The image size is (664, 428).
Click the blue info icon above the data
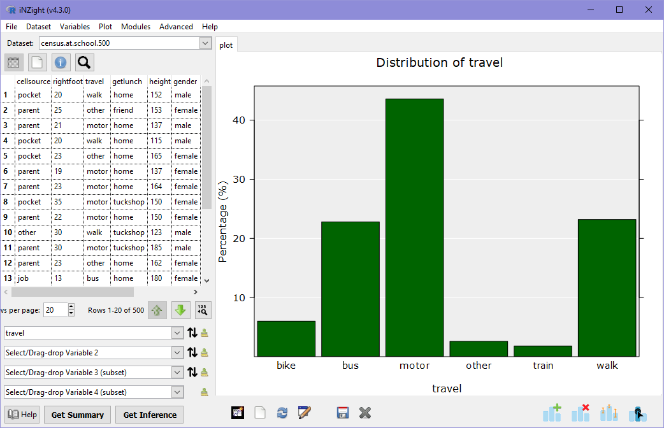pos(61,62)
